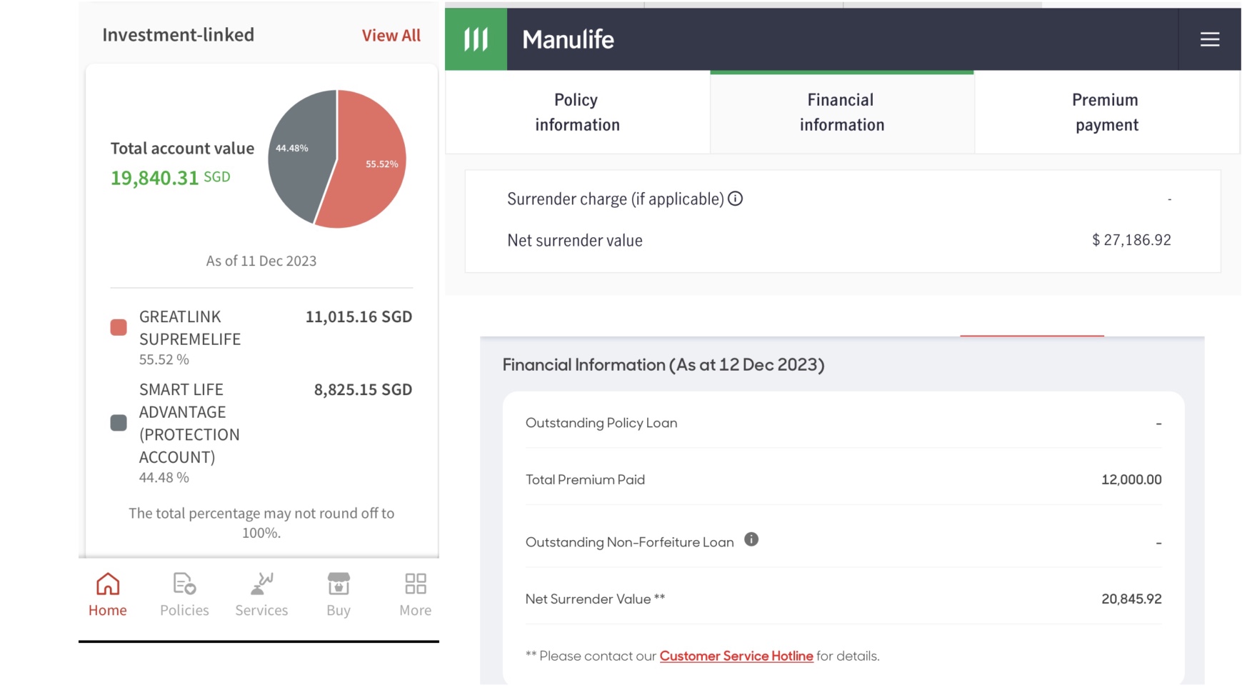Select the Financial information tab
The image size is (1242, 695).
(841, 112)
